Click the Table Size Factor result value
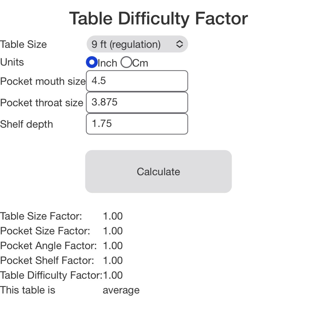 click(x=113, y=216)
